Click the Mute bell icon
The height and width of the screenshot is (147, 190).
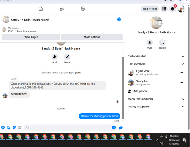tap(150, 43)
